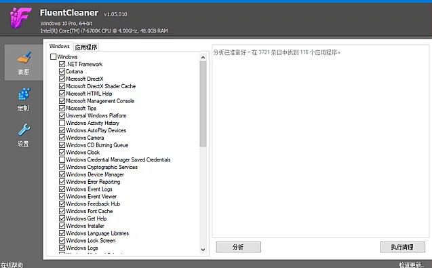
Task: Uncheck the Microsoft DirectX checkbox
Action: tap(62, 79)
